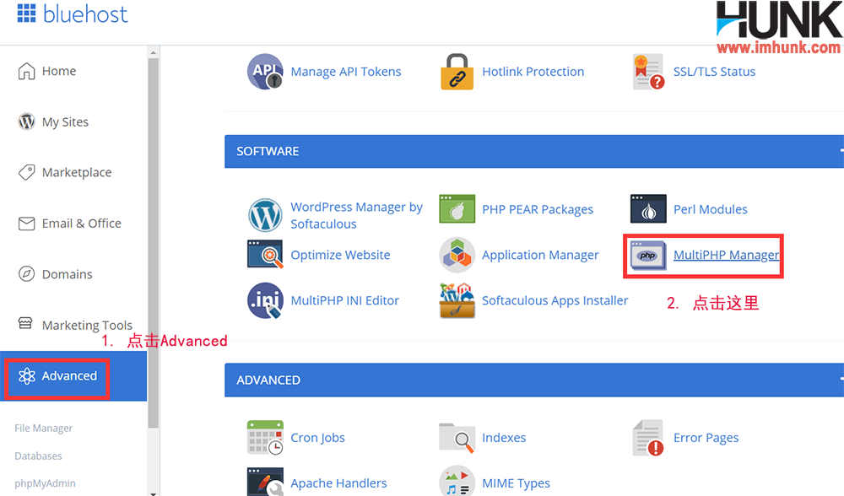Open the Application Manager link

pos(540,255)
